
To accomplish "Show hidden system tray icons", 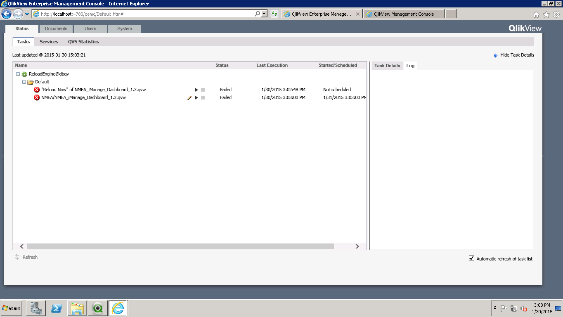I will click(495, 308).
